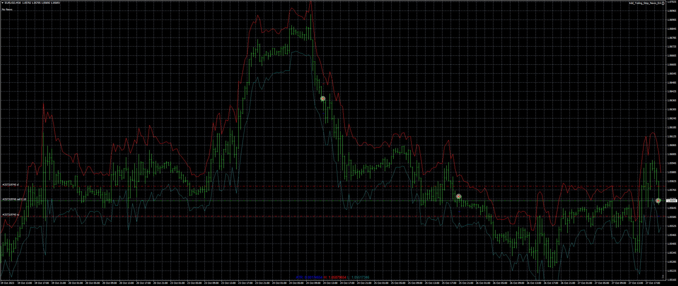Click the "23 Oct 01:00" time axis label
Screen dimensions: 678x286
pos(177,283)
